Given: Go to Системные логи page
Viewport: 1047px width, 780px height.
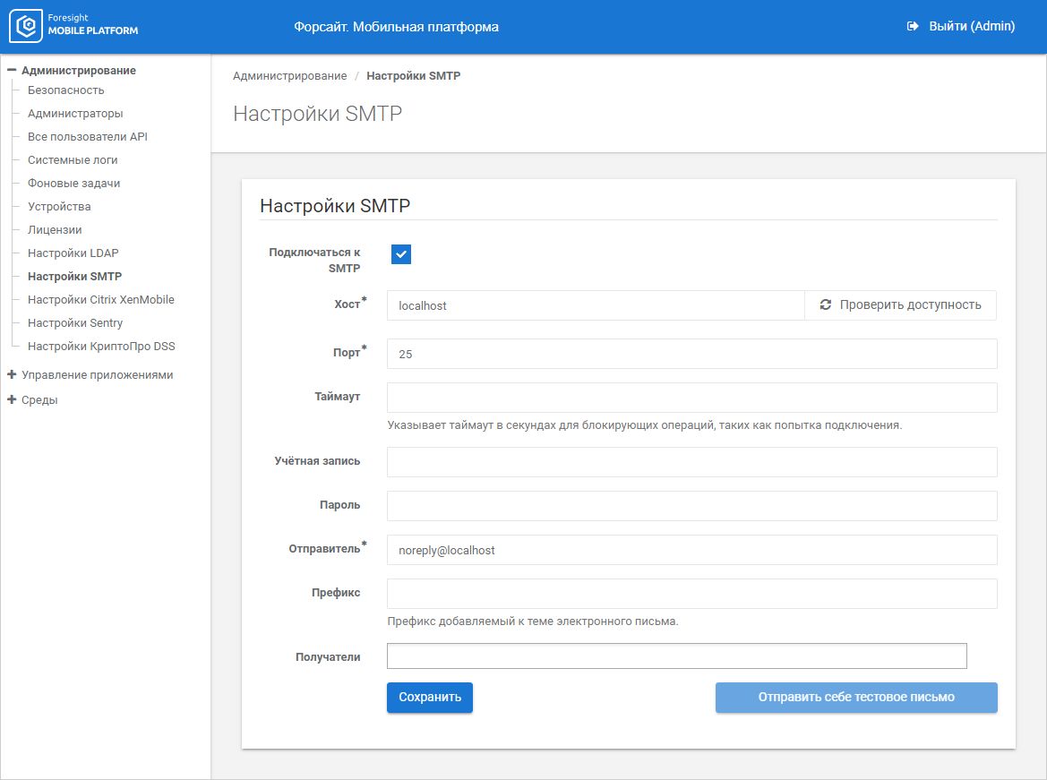Looking at the screenshot, I should [73, 160].
